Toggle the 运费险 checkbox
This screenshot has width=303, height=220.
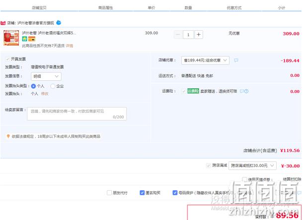(184, 91)
